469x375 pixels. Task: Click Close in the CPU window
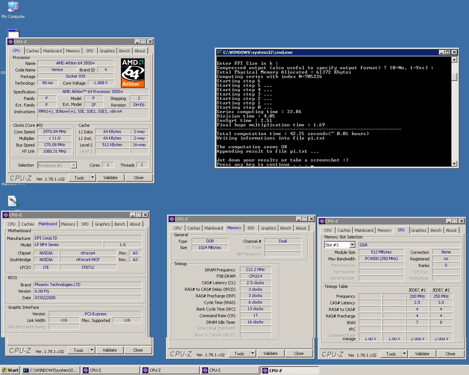139,178
